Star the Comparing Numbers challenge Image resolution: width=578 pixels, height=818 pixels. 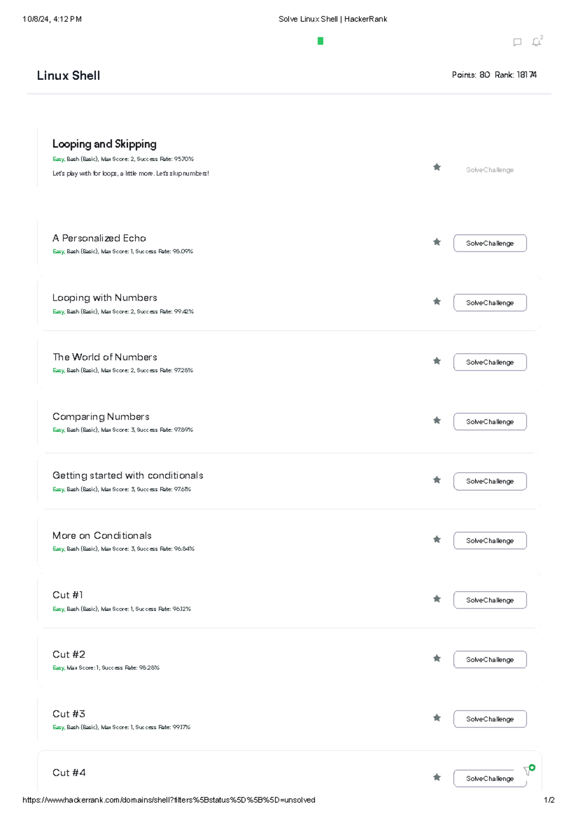point(437,421)
